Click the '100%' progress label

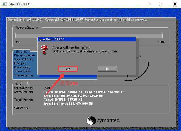pyautogui.click(x=161, y=42)
